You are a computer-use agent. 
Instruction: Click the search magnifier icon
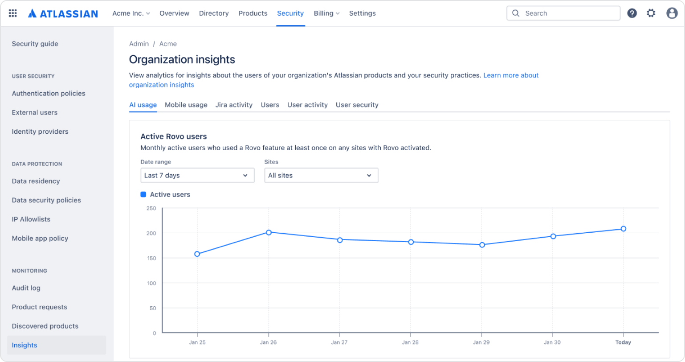pos(516,13)
